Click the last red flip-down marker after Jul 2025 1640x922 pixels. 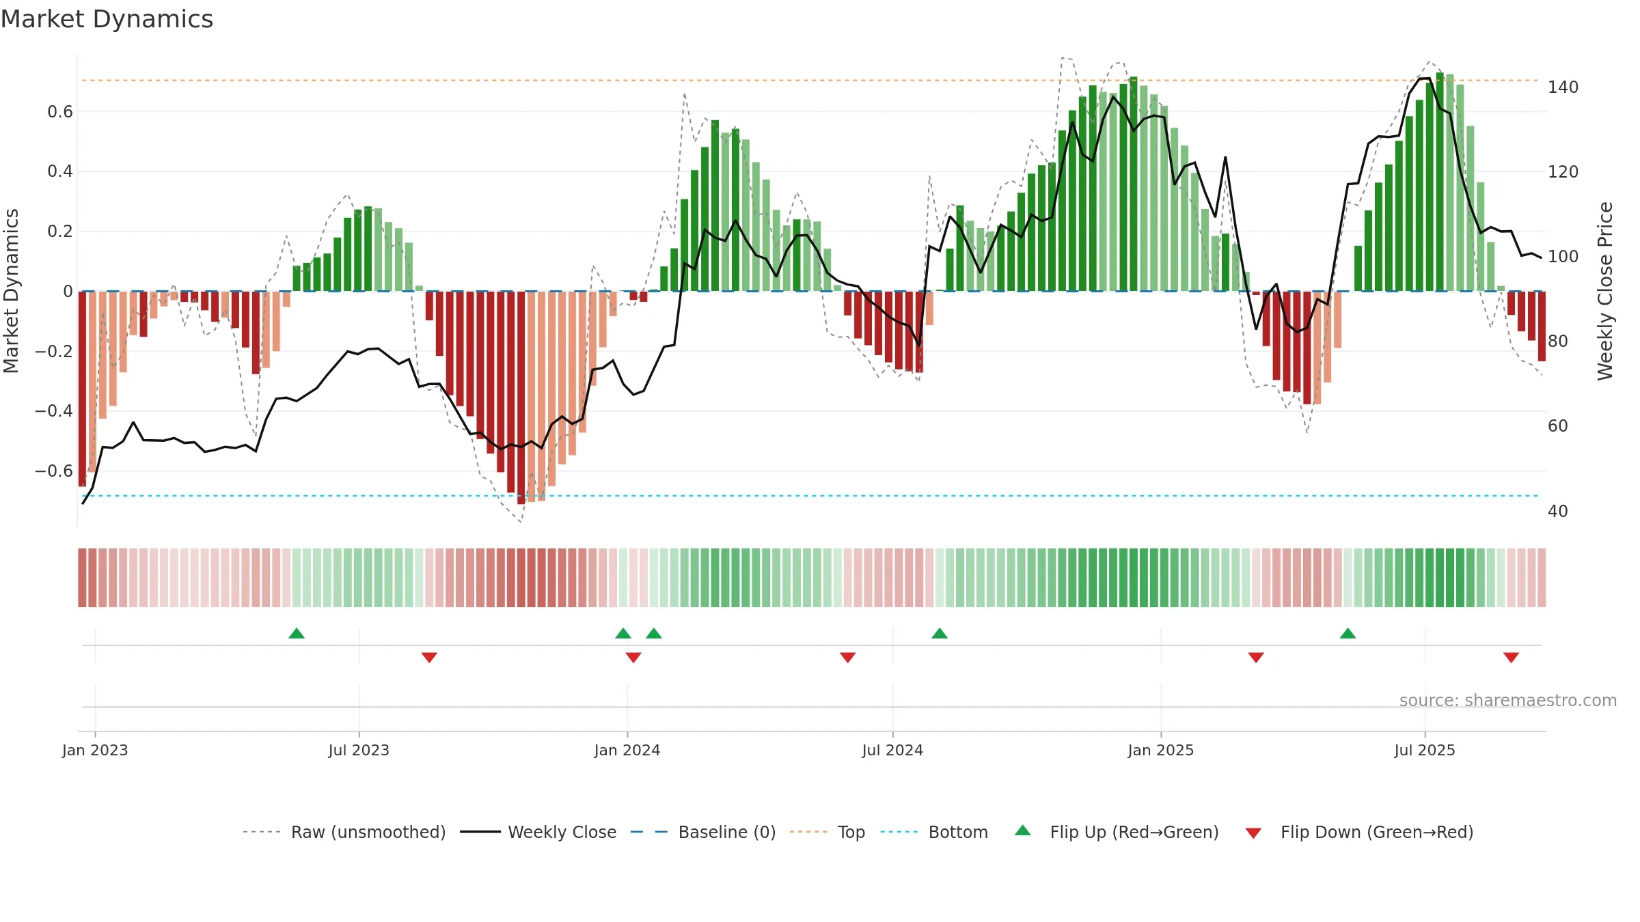1512,657
